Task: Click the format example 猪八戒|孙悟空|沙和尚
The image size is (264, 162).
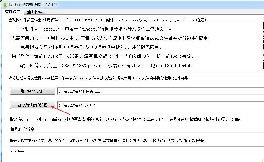Action: click(223, 119)
